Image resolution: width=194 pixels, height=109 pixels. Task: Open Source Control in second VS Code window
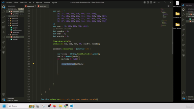tap(183, 20)
